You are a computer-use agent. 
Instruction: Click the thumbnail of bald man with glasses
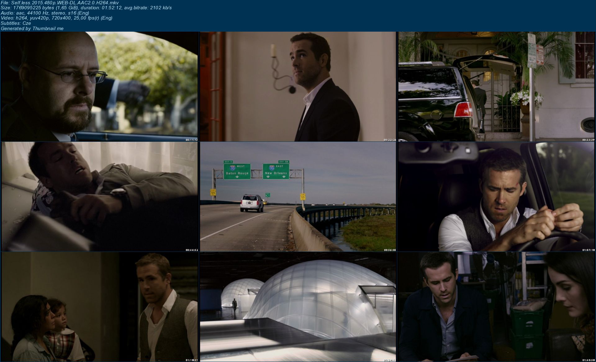[x=99, y=87]
